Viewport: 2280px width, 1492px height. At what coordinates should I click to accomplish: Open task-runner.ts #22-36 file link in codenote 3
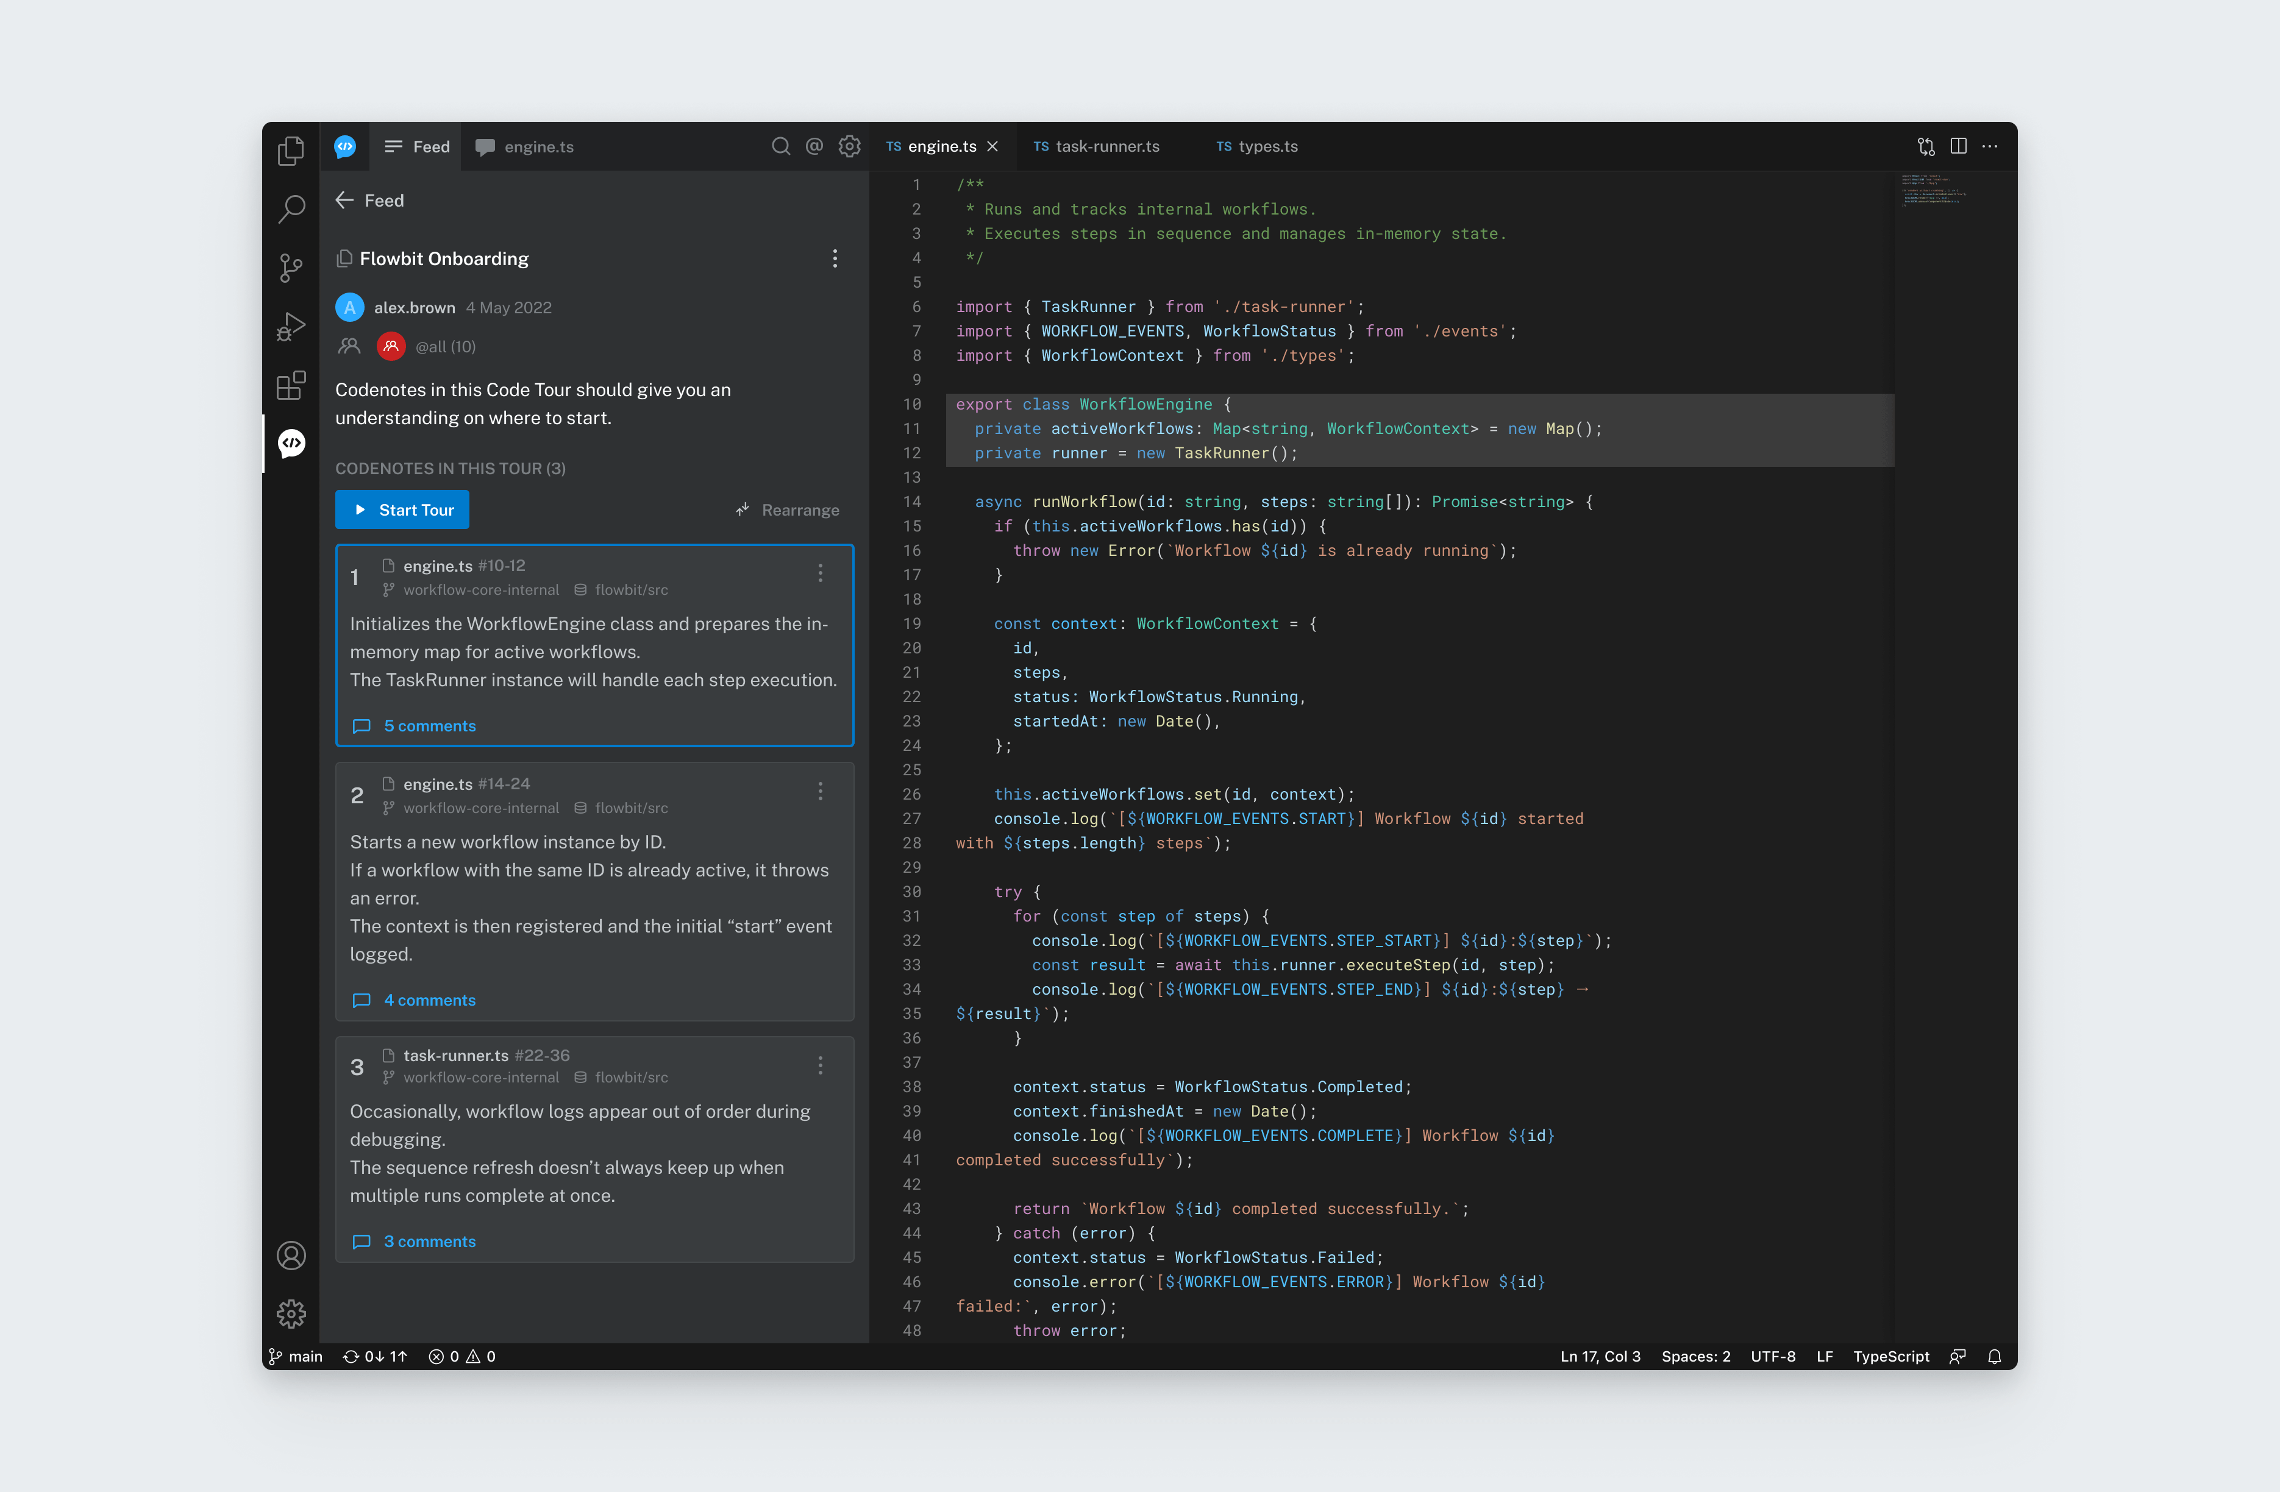click(476, 1056)
